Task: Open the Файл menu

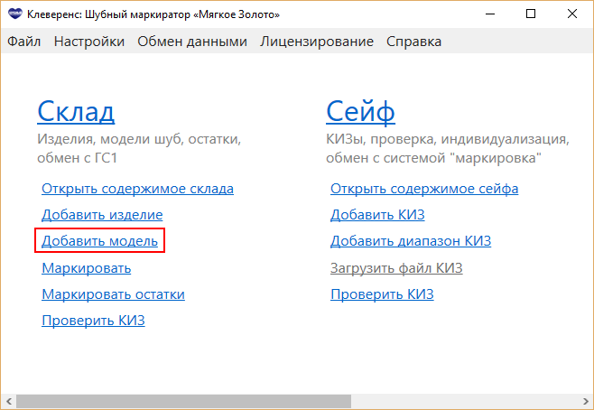Action: (x=23, y=42)
